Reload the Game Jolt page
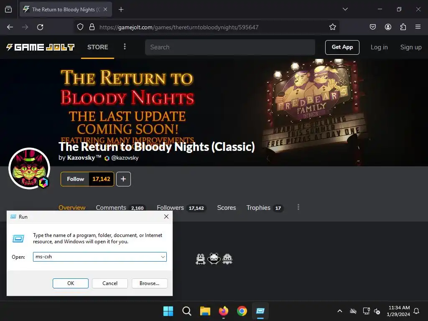 click(x=40, y=27)
